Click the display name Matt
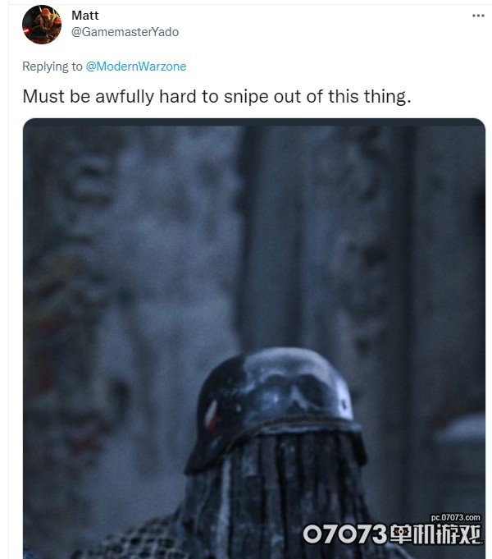 pos(85,16)
